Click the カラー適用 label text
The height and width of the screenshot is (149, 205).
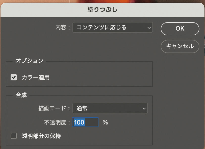[36, 78]
